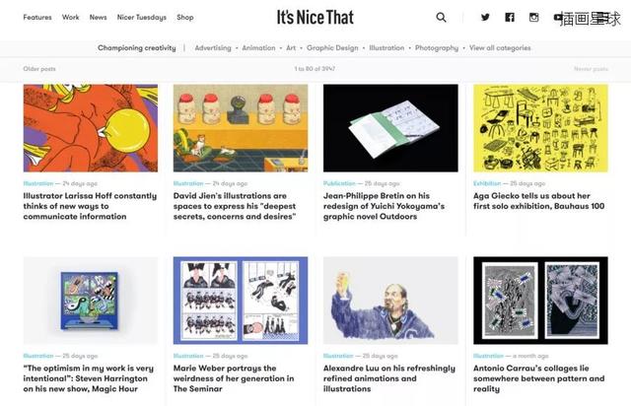Image resolution: width=631 pixels, height=406 pixels.
Task: Click Alexandre Luu illustration thumbnail
Action: coord(390,301)
